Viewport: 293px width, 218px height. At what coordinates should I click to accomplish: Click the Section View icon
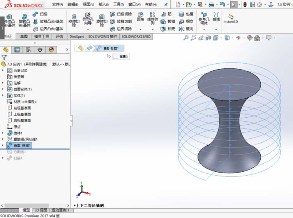[208, 38]
